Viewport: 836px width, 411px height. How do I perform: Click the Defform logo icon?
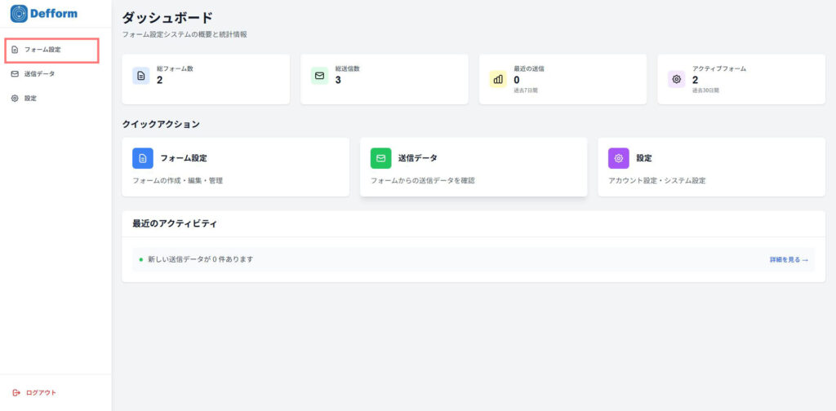pyautogui.click(x=18, y=13)
